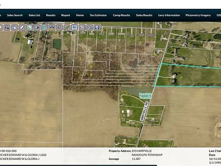Click the acreage value 11.387
221x166 pixels.
point(136,159)
